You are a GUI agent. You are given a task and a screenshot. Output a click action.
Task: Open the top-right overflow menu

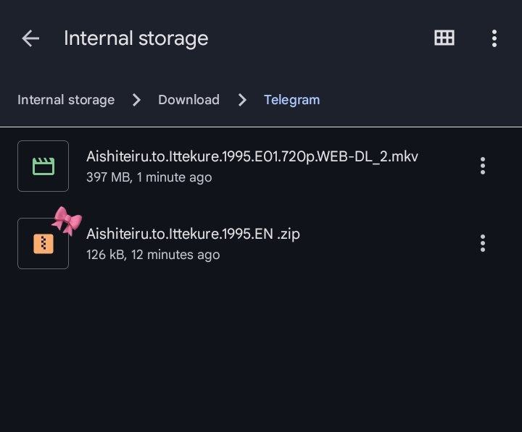point(494,38)
